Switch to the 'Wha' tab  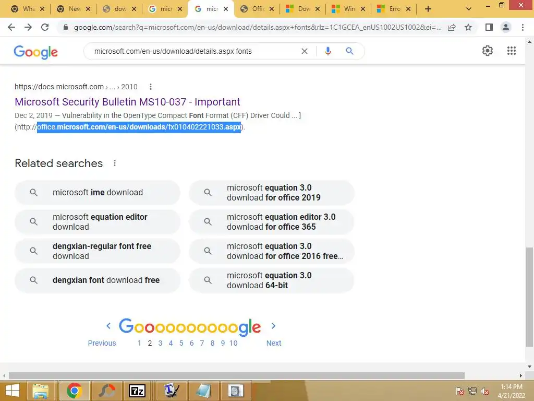(x=28, y=9)
